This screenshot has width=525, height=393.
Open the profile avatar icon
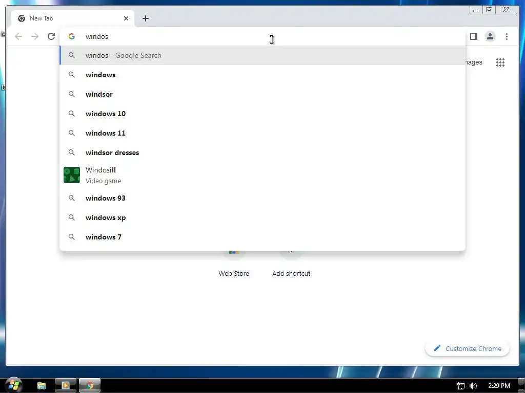pyautogui.click(x=490, y=36)
